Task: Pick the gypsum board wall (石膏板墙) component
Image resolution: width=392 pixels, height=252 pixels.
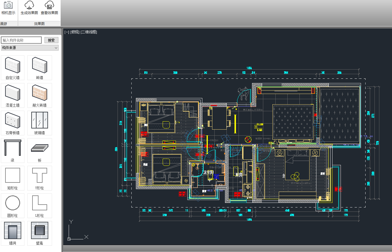Action: pos(13,123)
